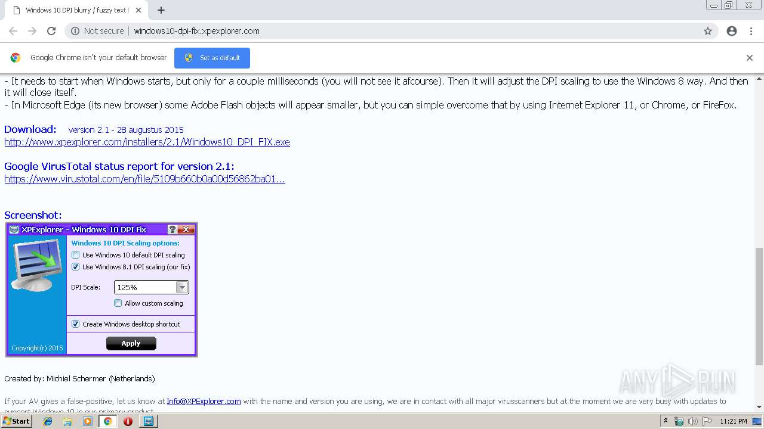Click the address bar URL

click(x=196, y=31)
